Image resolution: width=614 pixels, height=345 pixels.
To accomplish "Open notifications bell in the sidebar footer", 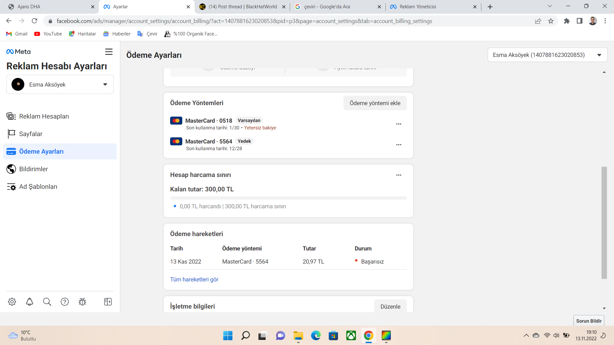I will (x=29, y=302).
